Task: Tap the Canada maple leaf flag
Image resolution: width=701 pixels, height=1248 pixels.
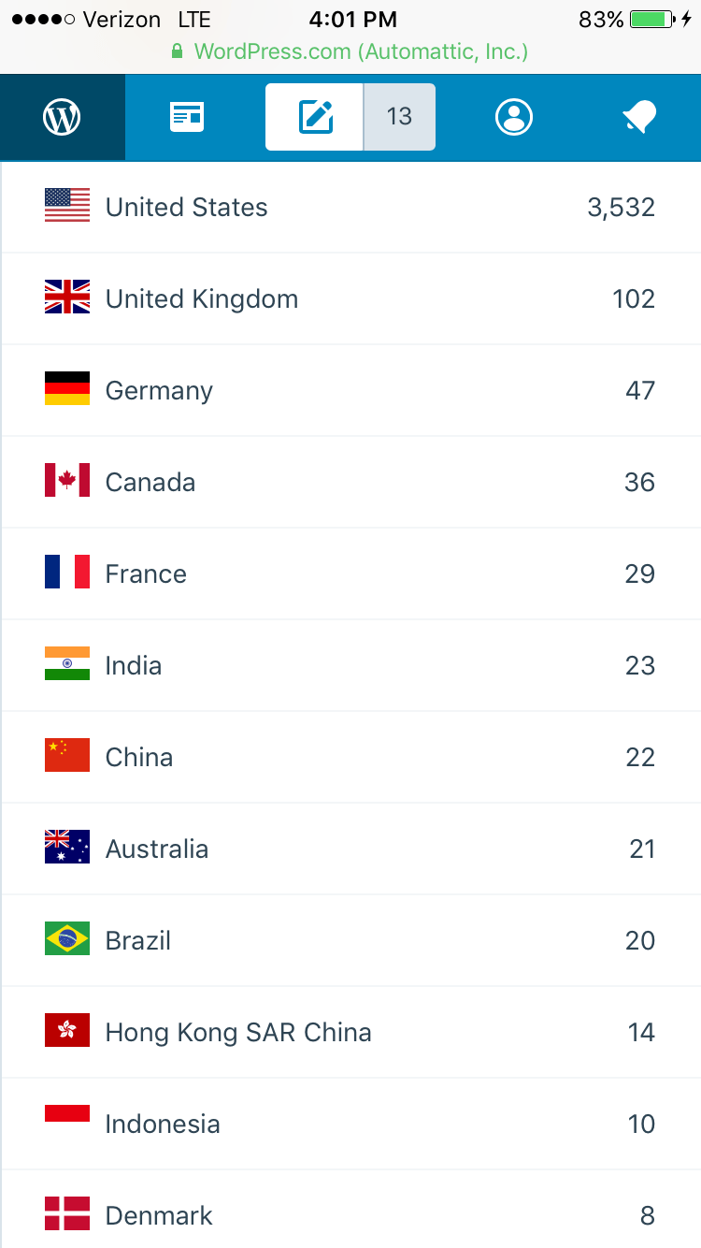Action: pyautogui.click(x=67, y=481)
